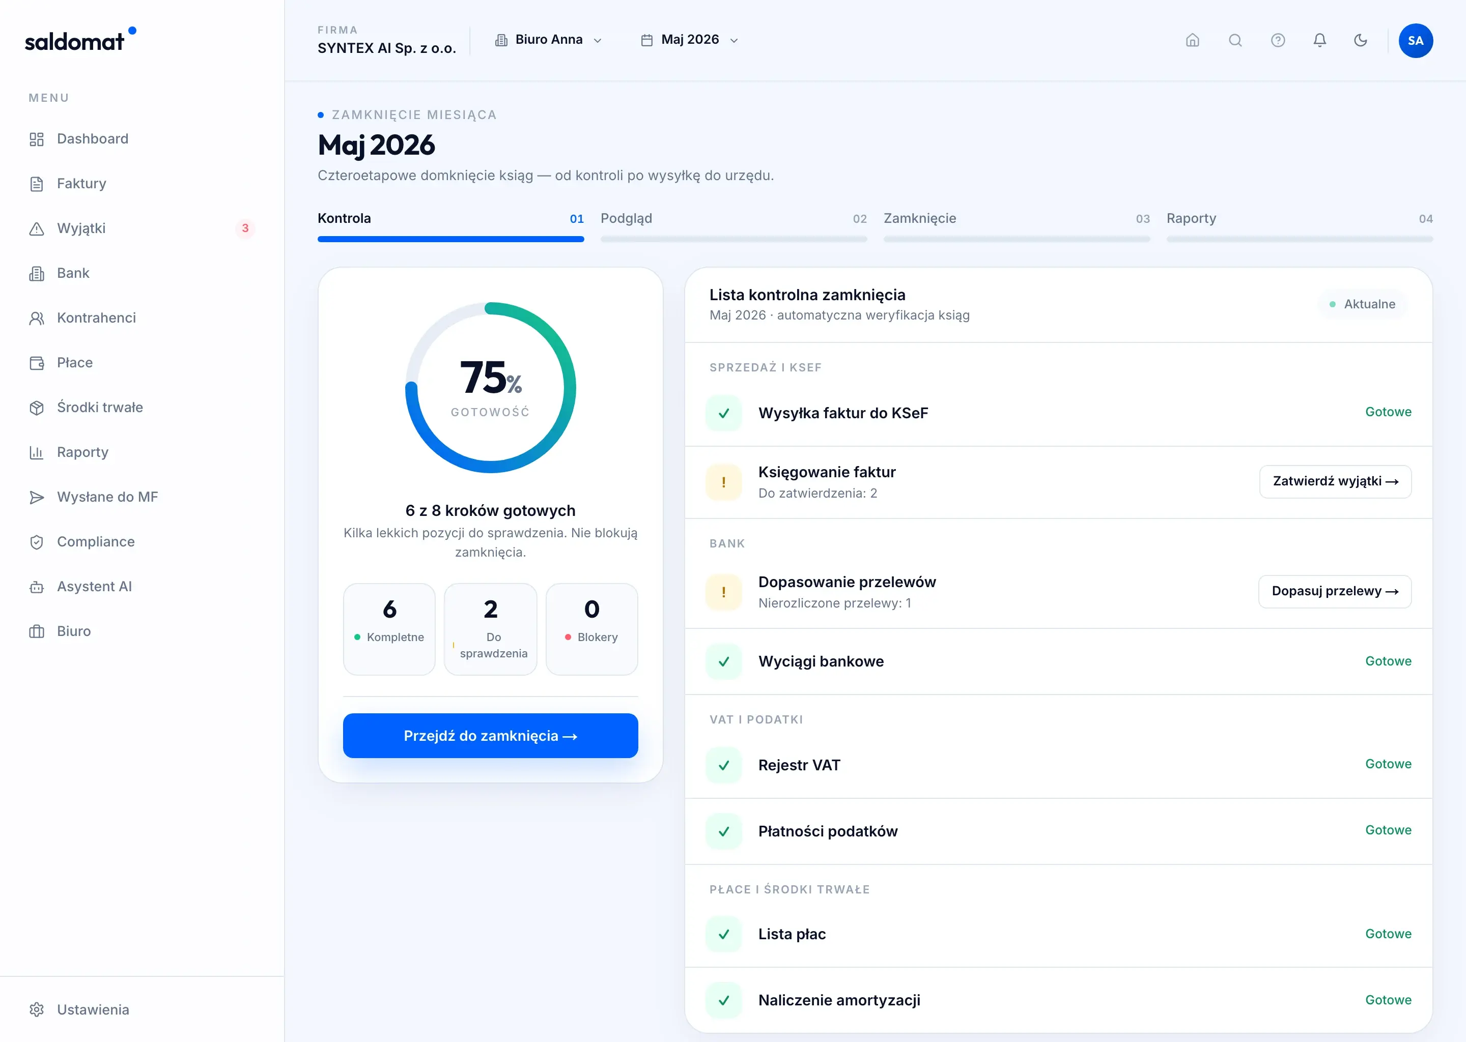
Task: Click the Wysłane do MF send icon
Action: pyautogui.click(x=37, y=497)
